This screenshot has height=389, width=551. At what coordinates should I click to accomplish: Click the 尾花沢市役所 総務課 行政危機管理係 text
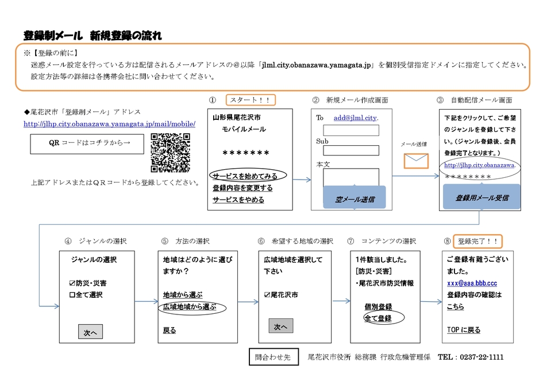coord(369,357)
